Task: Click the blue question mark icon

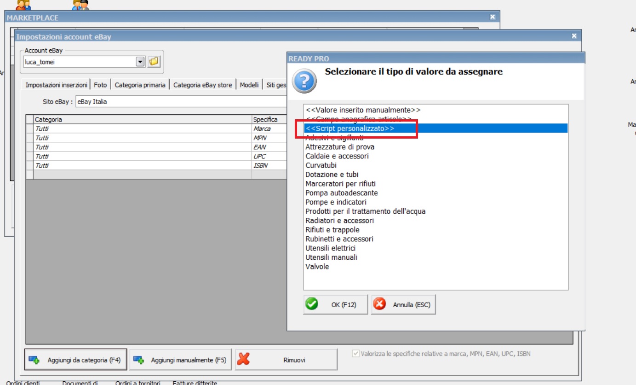Action: pyautogui.click(x=304, y=81)
